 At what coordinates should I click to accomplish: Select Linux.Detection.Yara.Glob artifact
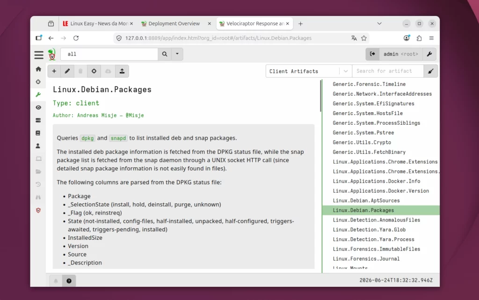pos(369,230)
